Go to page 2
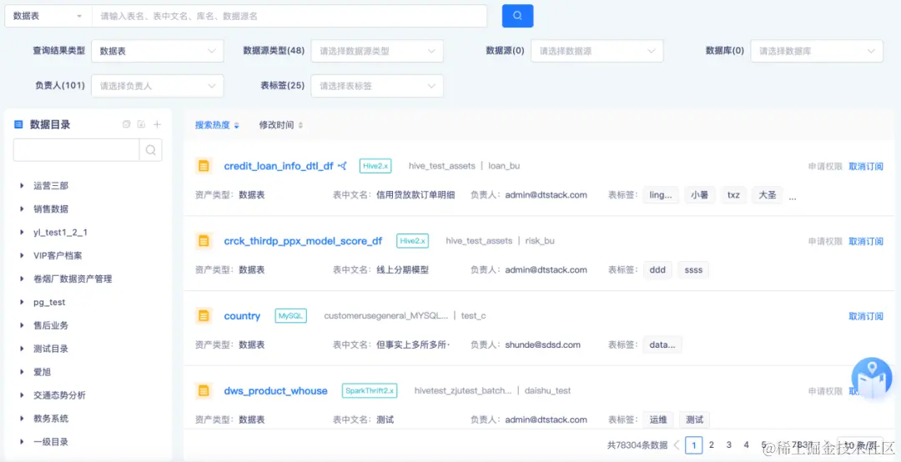901x462 pixels. [712, 444]
